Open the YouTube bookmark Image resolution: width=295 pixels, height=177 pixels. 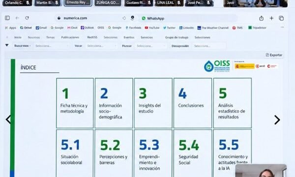click(x=152, y=28)
